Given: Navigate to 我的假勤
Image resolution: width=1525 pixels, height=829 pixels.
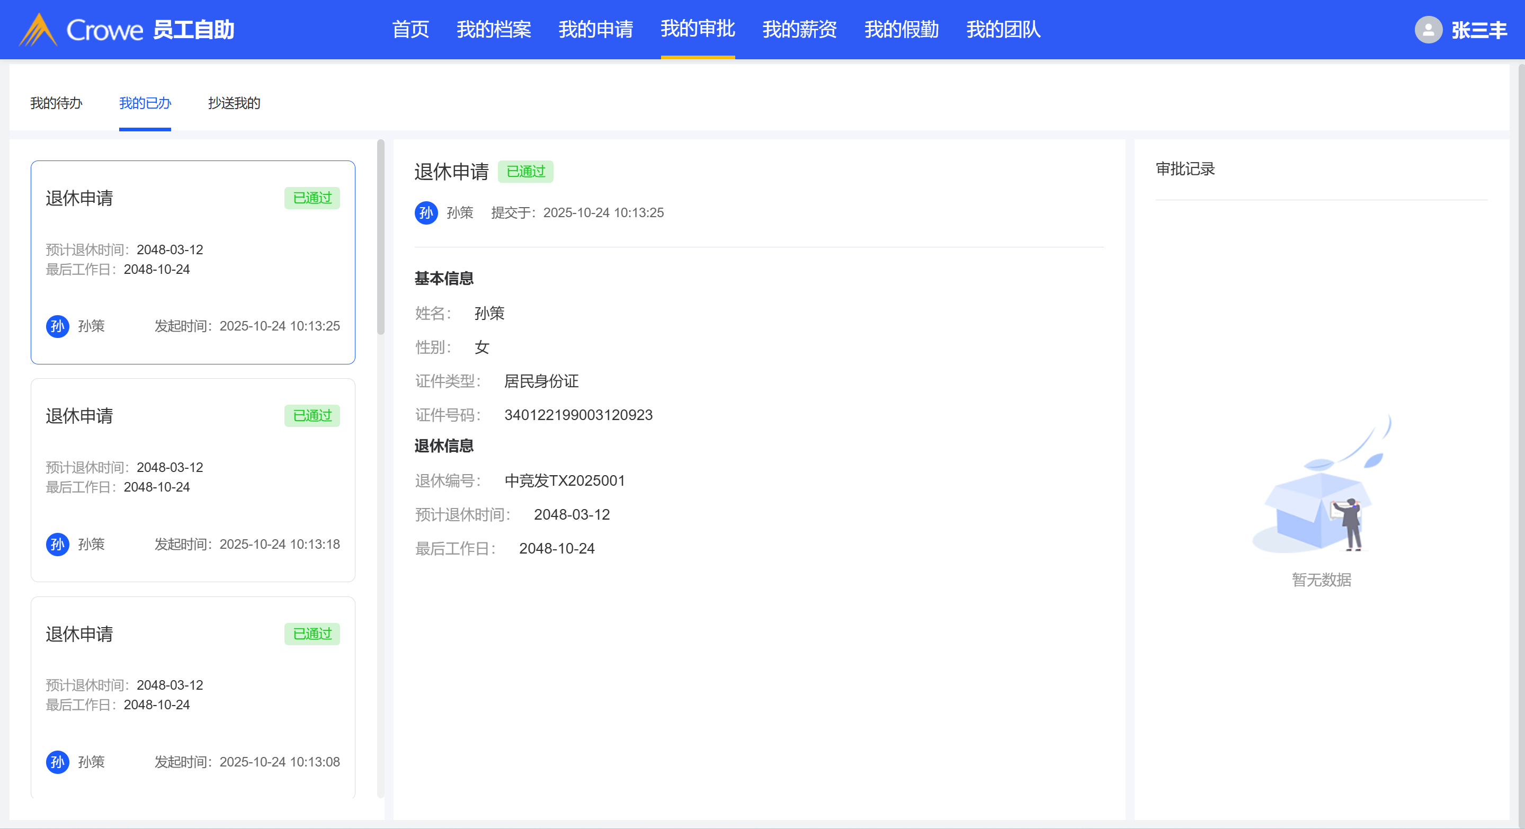Looking at the screenshot, I should click(901, 30).
